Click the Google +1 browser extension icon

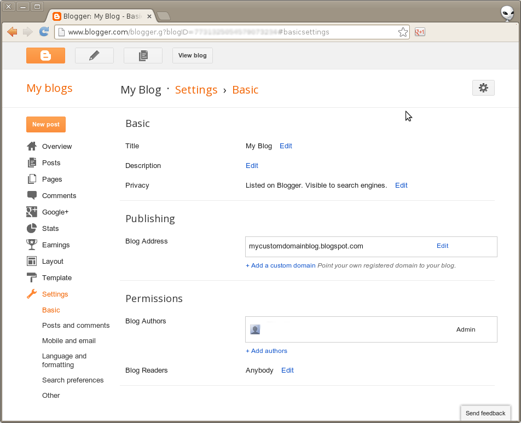point(420,32)
